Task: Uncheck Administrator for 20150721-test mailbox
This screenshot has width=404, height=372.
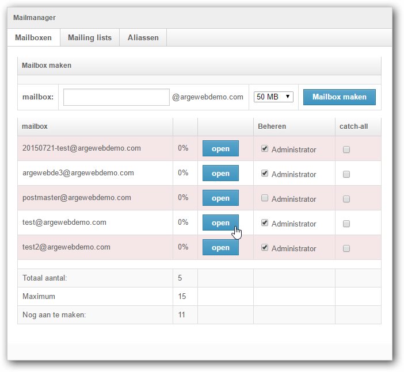Action: (x=265, y=149)
